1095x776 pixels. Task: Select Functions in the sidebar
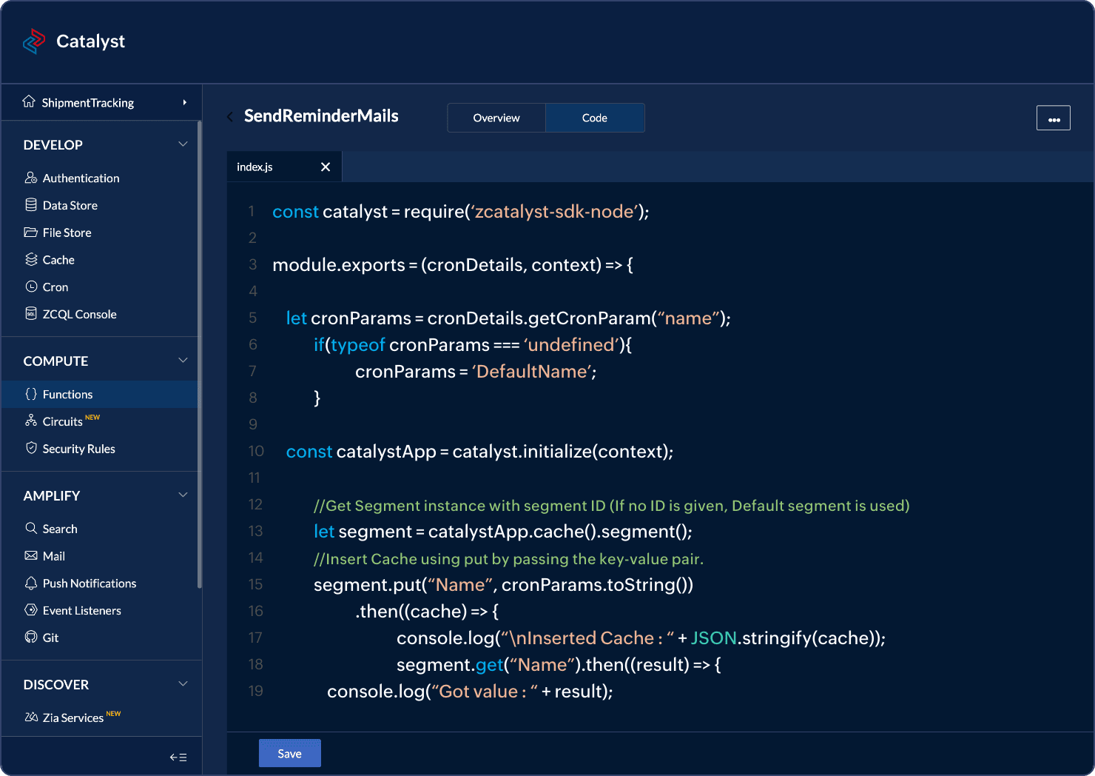100,394
